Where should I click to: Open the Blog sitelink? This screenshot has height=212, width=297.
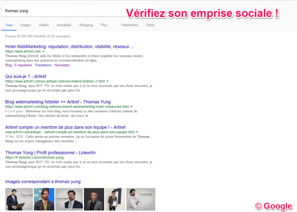tap(8, 65)
